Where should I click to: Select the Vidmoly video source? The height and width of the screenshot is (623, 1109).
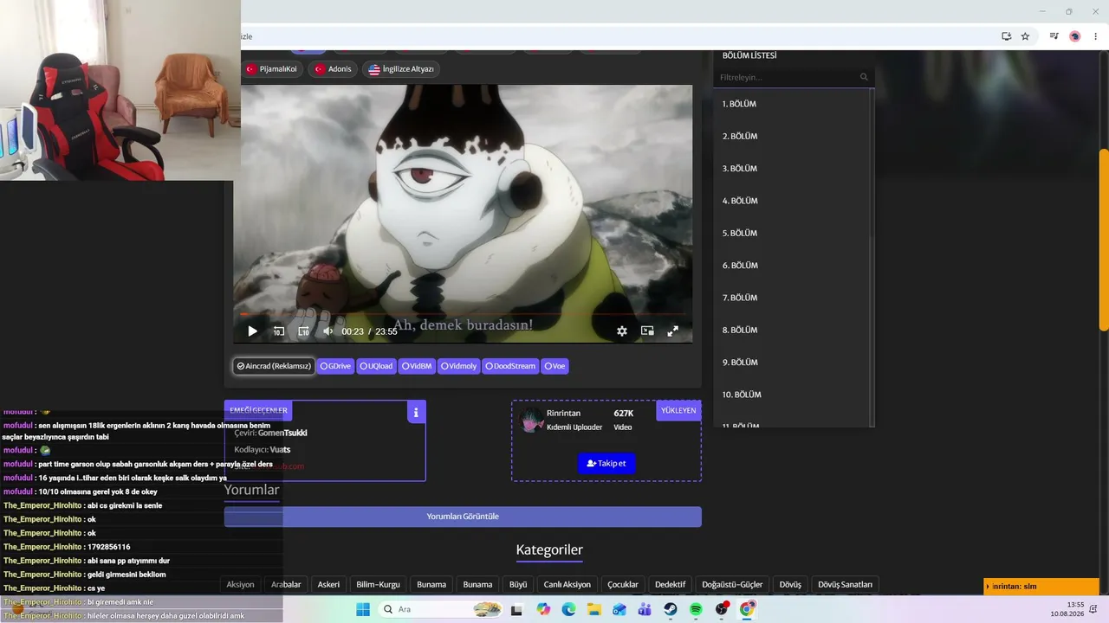click(x=458, y=366)
